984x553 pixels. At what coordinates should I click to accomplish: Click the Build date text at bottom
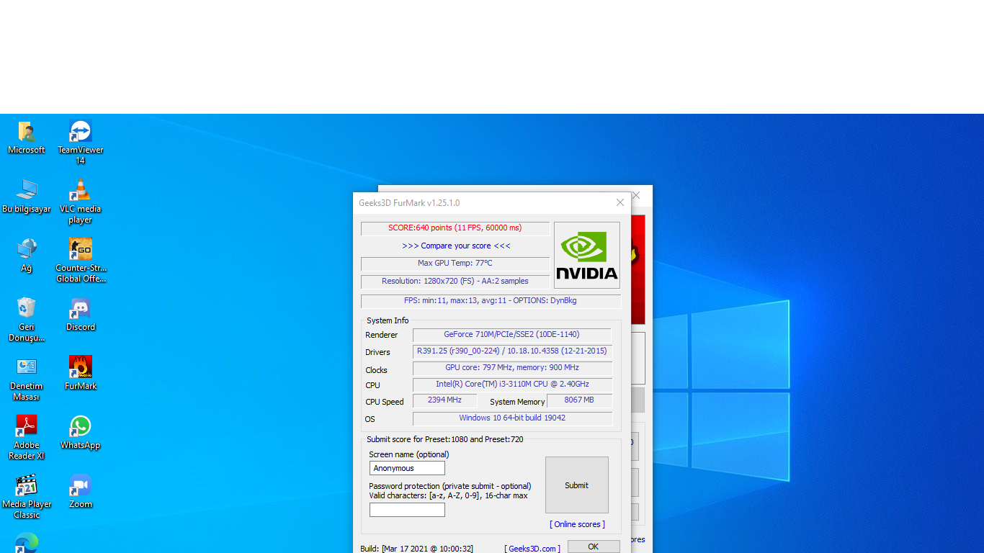(x=417, y=549)
